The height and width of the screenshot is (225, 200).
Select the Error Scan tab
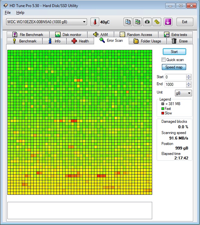click(111, 40)
